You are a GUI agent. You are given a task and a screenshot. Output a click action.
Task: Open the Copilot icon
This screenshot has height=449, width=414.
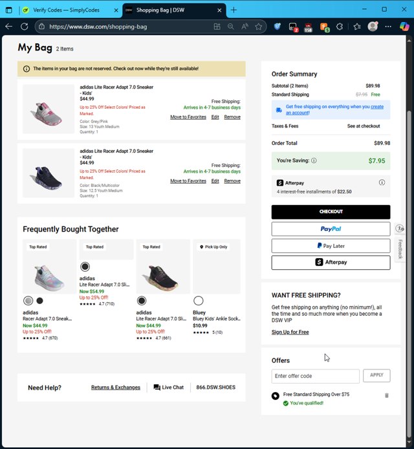coord(404,27)
